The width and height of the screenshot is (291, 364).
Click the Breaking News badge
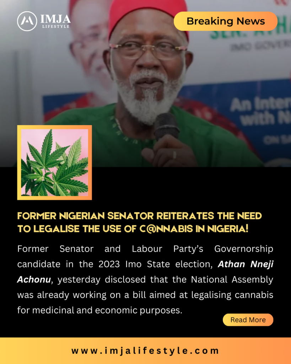pos(226,21)
